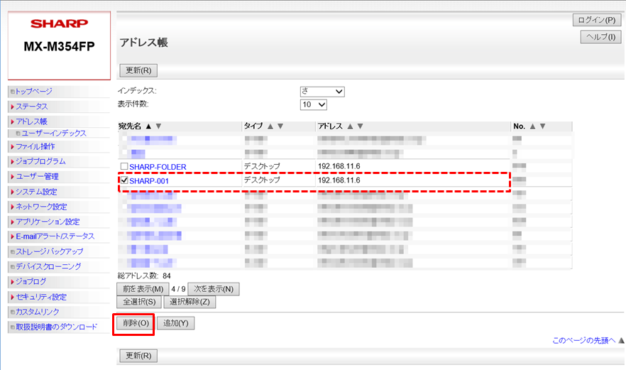Open セキュリティ設定 sidebar item
Image resolution: width=626 pixels, height=370 pixels.
pyautogui.click(x=41, y=297)
